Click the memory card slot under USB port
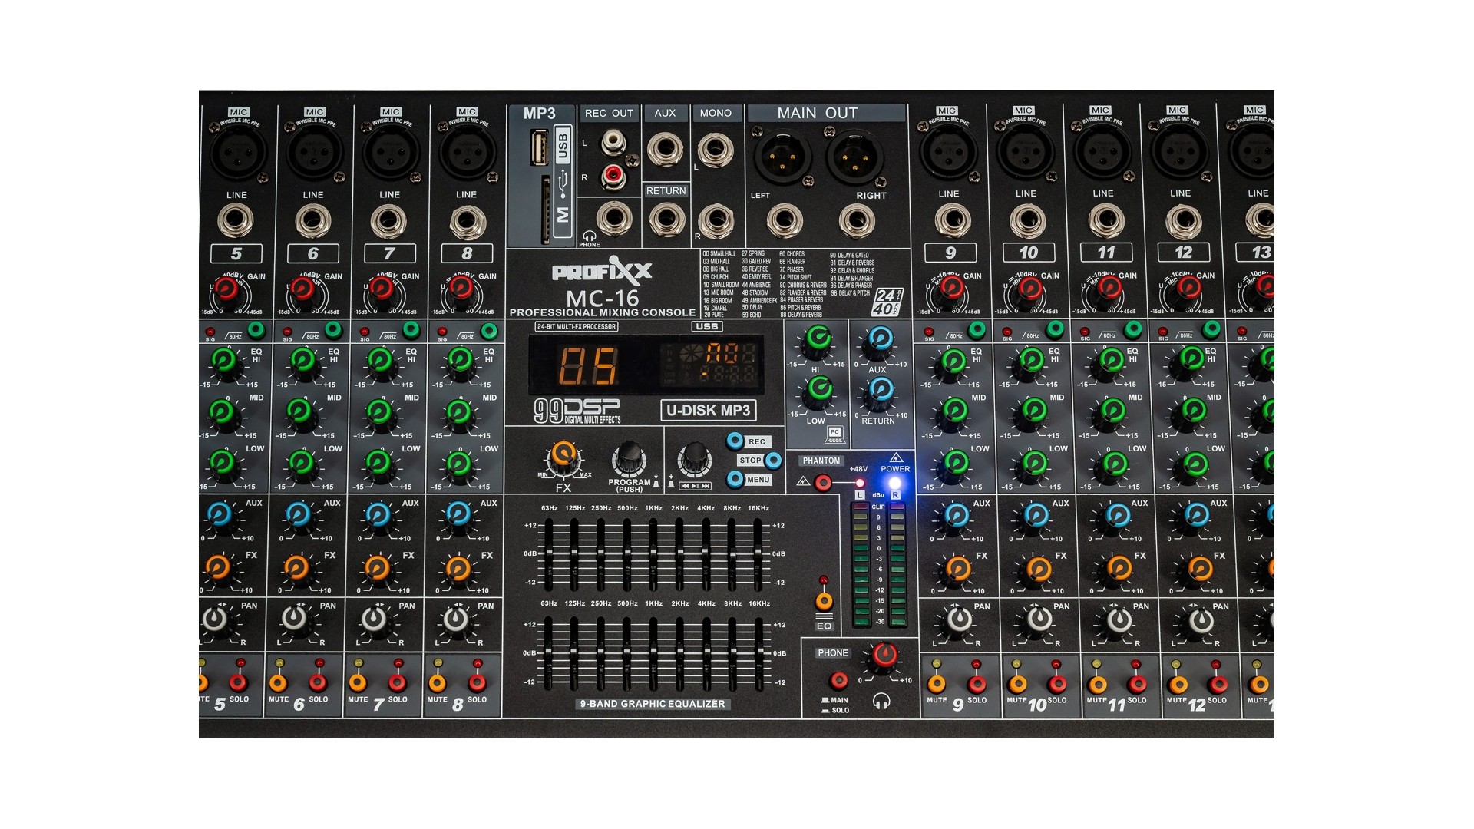Screen dimensions: 1474x829 click(546, 209)
